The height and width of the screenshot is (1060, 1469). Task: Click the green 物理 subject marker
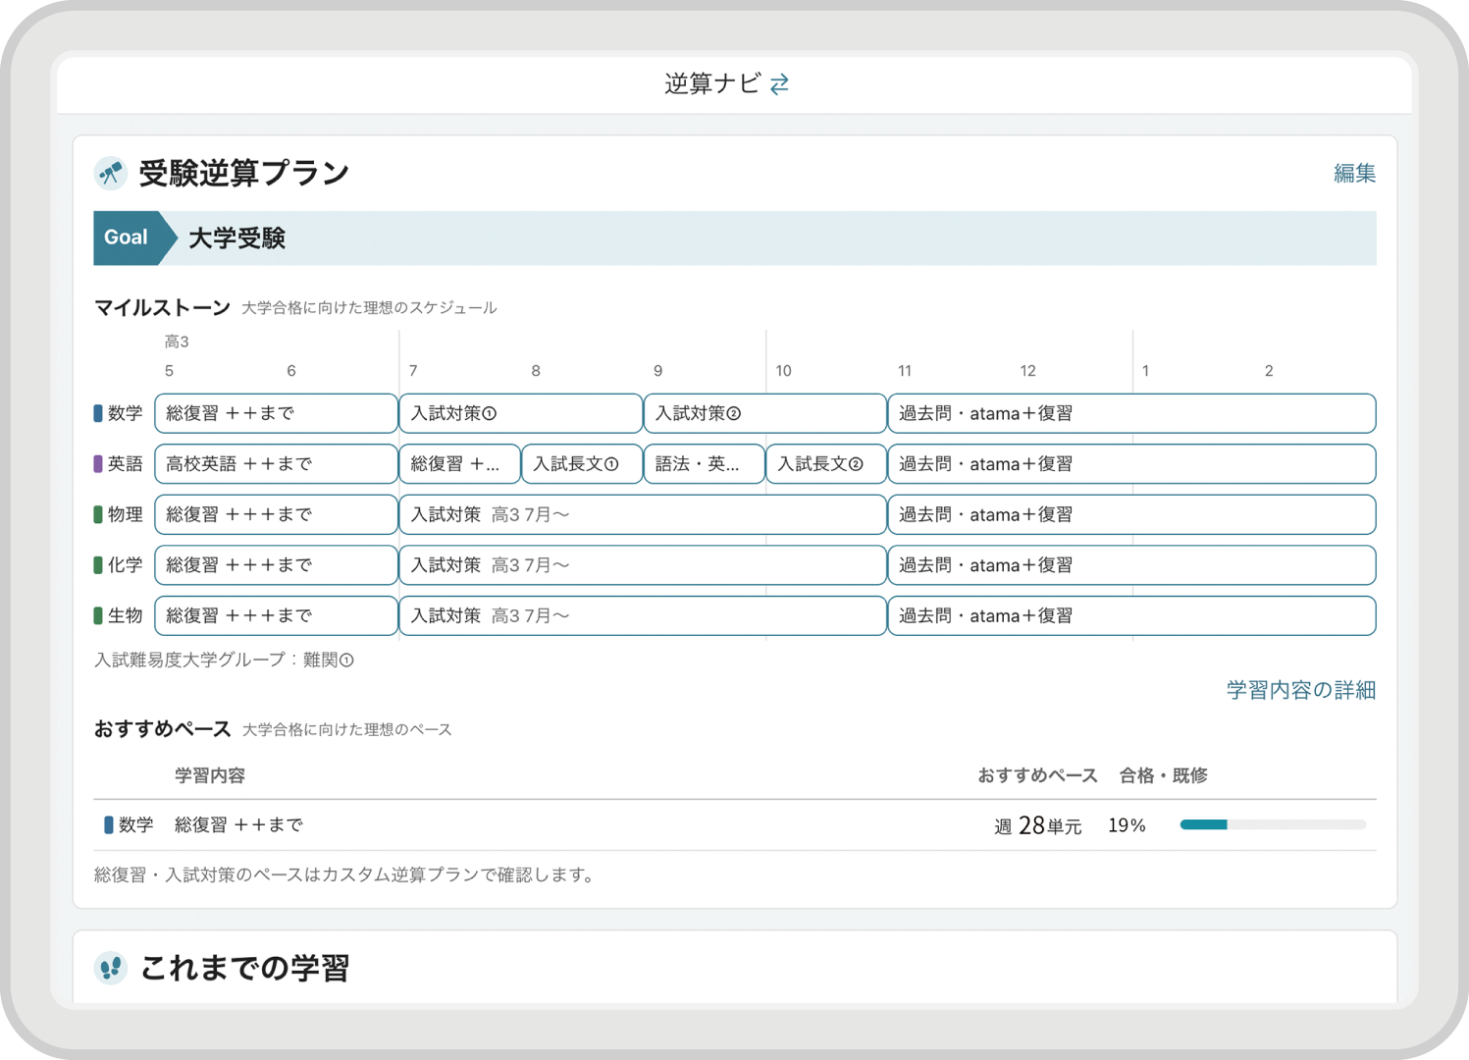(x=98, y=514)
